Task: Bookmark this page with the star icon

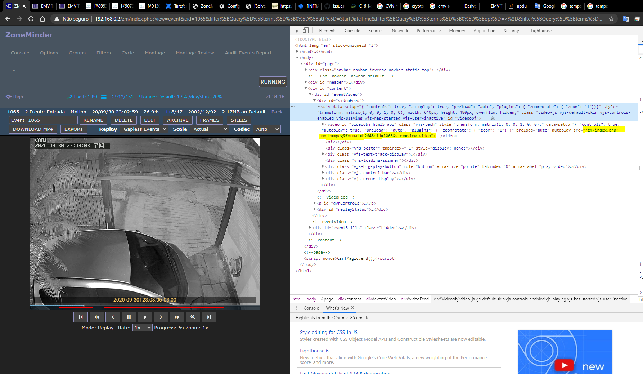Action: (x=611, y=19)
